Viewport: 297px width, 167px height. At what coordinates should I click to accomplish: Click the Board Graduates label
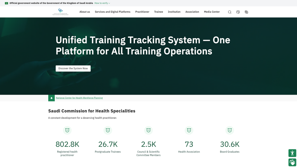click(x=230, y=152)
